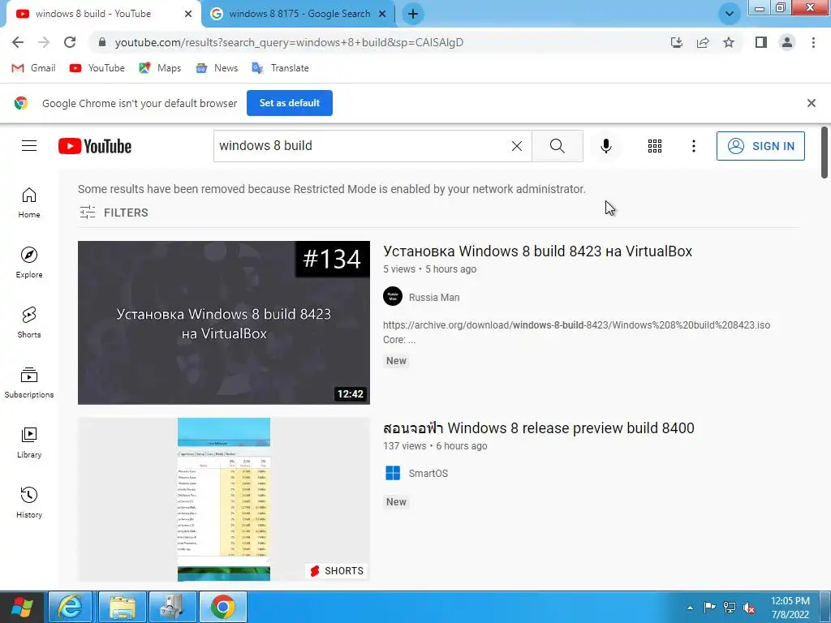
Task: Open the Chrome profile avatar
Action: (x=787, y=42)
